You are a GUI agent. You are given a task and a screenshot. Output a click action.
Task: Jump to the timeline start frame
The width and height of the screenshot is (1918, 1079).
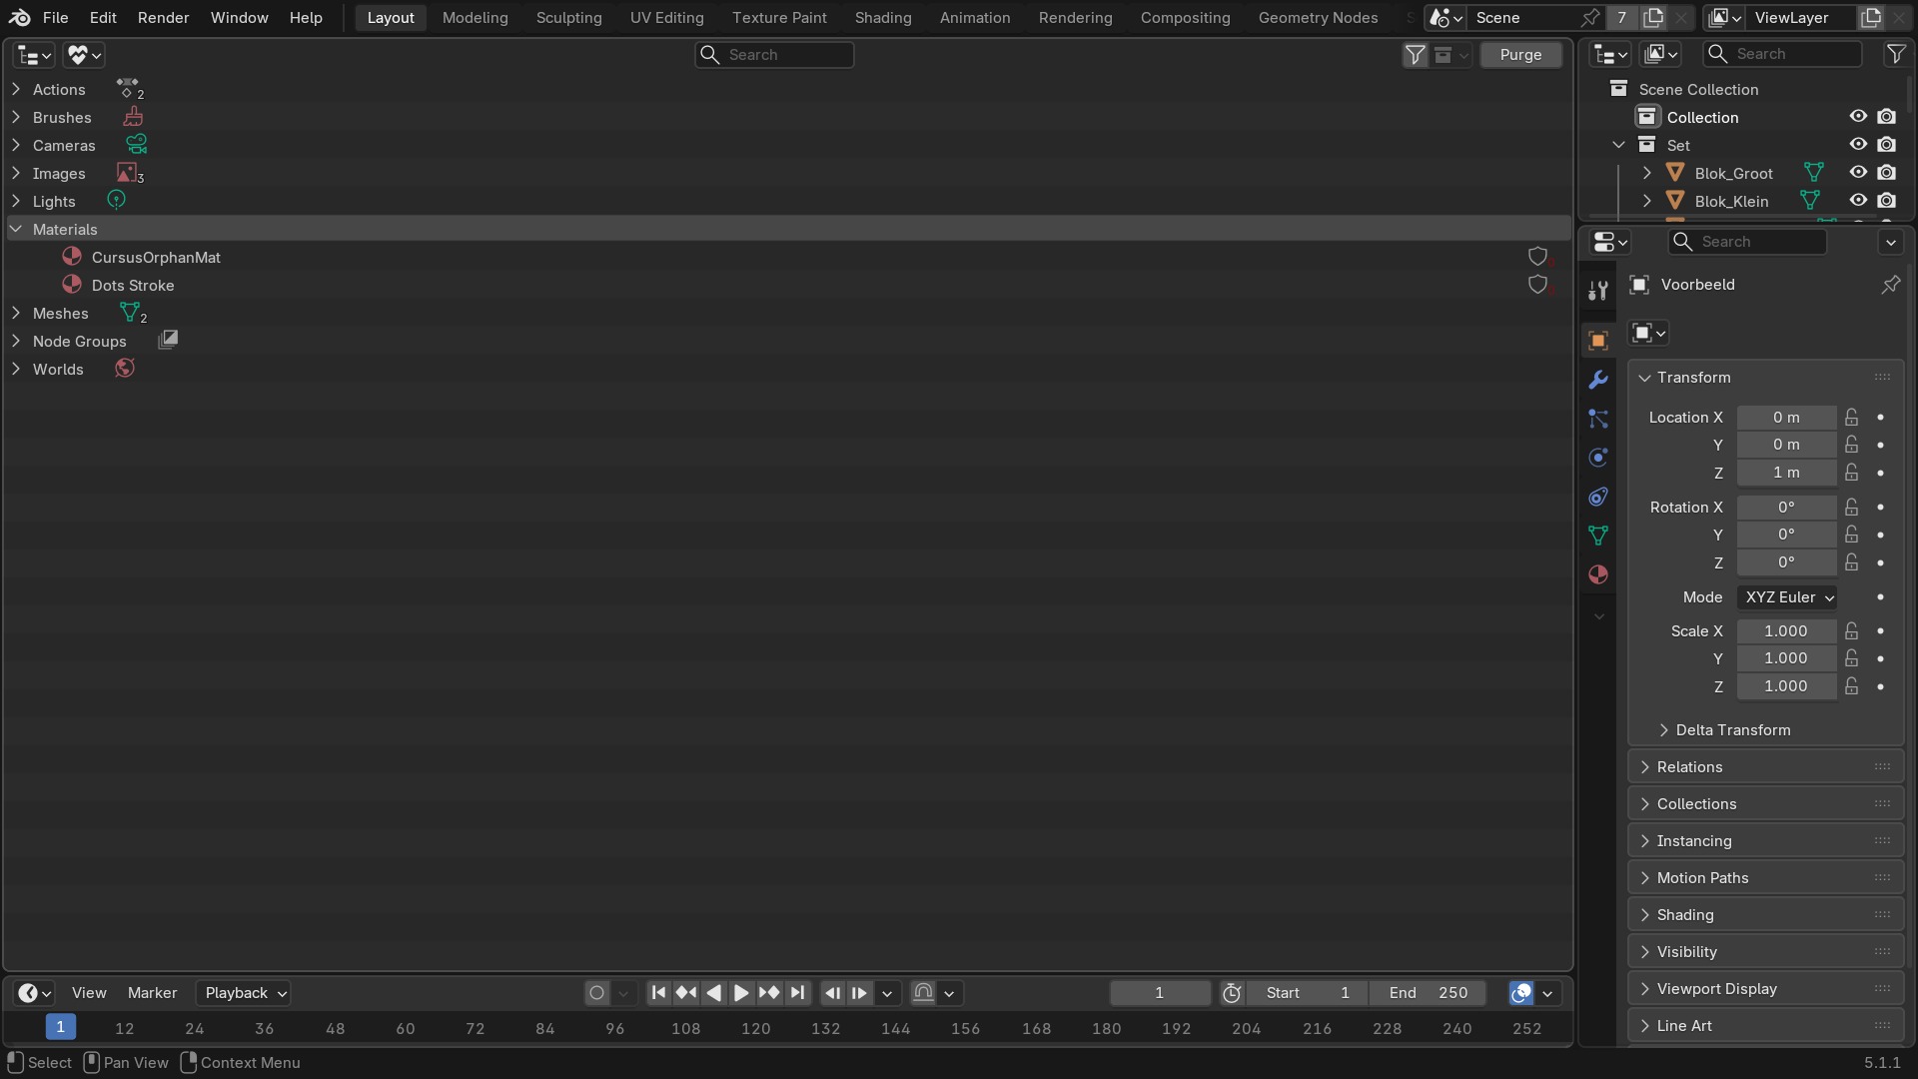(658, 992)
